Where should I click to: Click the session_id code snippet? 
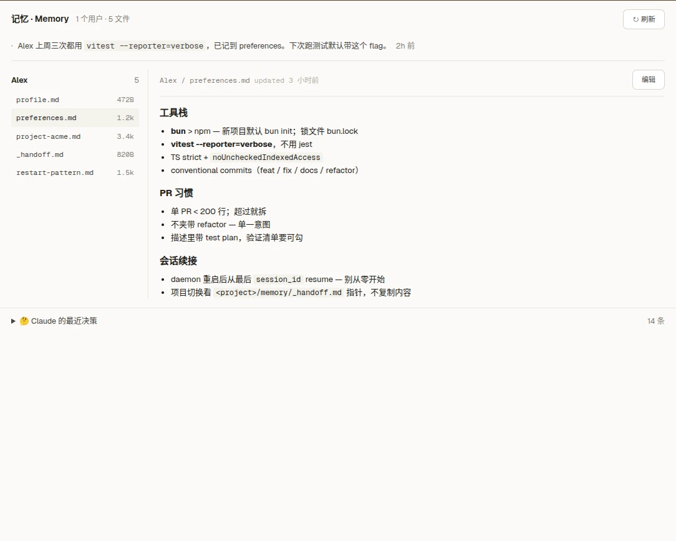[x=279, y=280]
